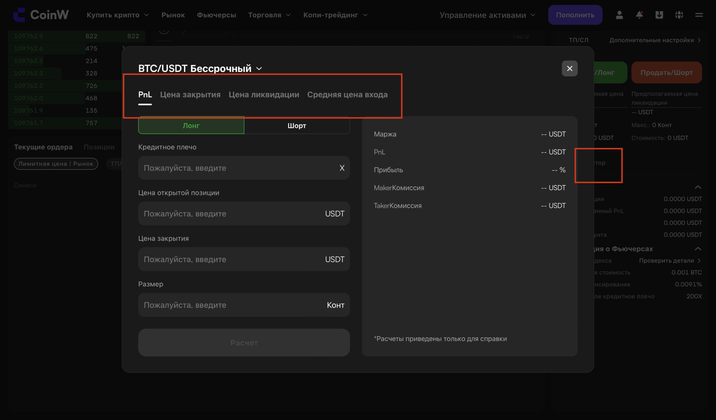Collapse the assets section chevron
The image size is (716, 420).
click(x=698, y=187)
